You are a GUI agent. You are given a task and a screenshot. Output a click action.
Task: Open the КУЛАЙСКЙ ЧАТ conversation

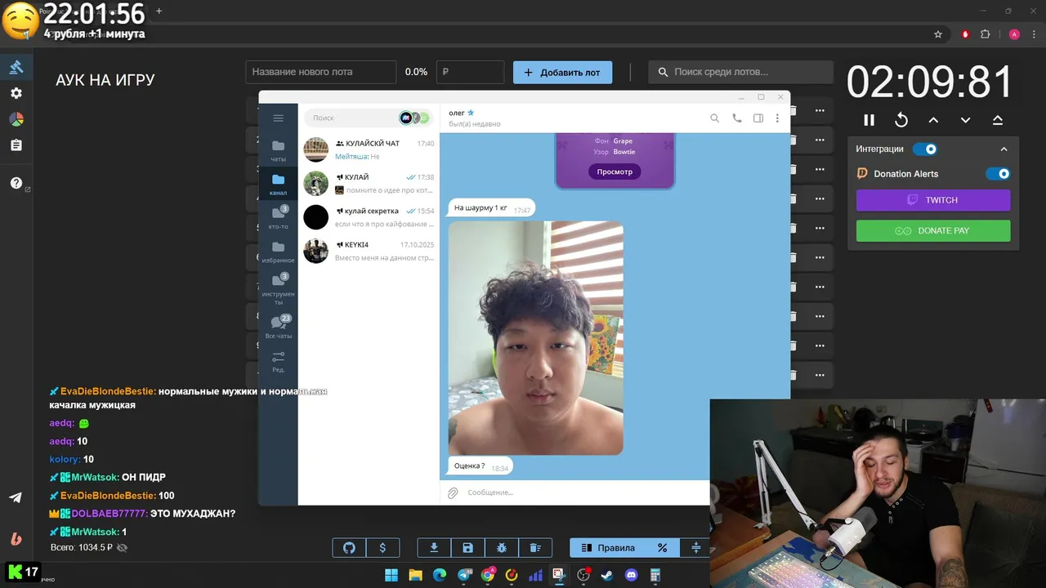pyautogui.click(x=369, y=149)
